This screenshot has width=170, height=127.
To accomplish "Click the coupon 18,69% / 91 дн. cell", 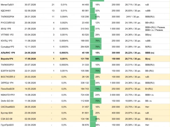I will (x=133, y=101).
